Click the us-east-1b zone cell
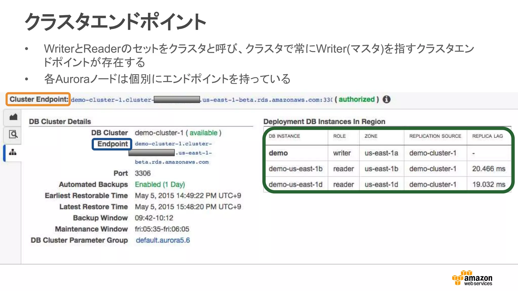518x291 pixels. (381, 169)
